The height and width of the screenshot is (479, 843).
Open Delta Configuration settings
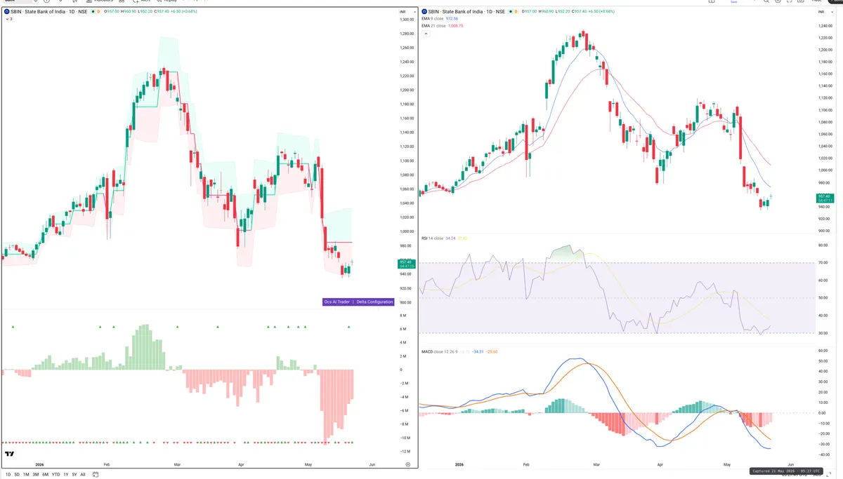374,302
